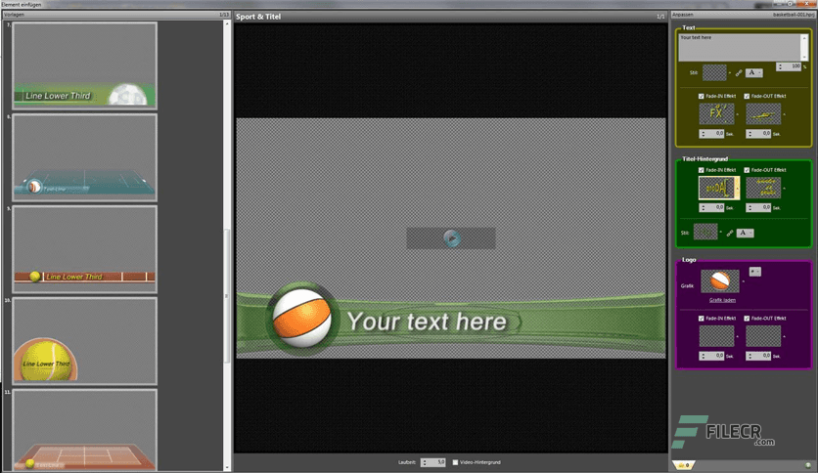This screenshot has width=818, height=473.
Task: Expand the Titel-Hintergrund Fade-OUT effect arrow
Action: click(784, 188)
